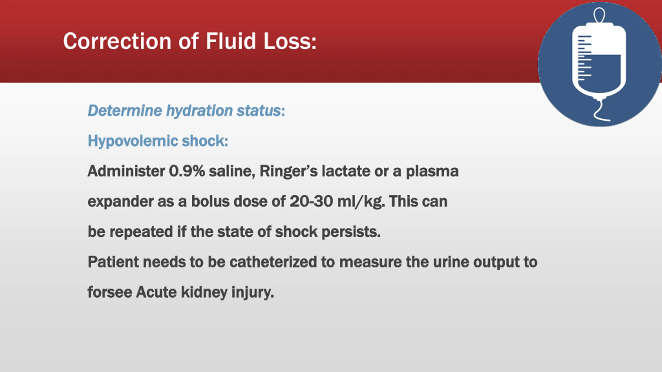The image size is (662, 372).
Task: Click the word 'catheterized'
Action: pyautogui.click(x=273, y=262)
